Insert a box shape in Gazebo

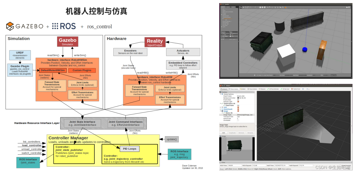pos(260,7)
